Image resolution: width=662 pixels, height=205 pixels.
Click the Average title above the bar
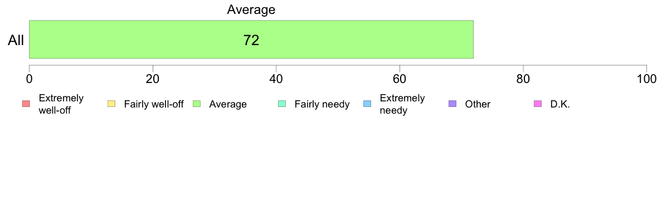pyautogui.click(x=251, y=9)
